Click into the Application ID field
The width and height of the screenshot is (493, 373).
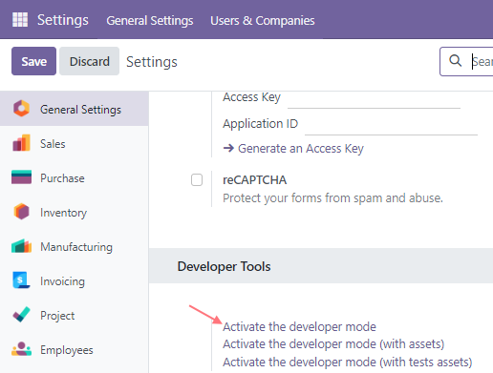pos(391,126)
